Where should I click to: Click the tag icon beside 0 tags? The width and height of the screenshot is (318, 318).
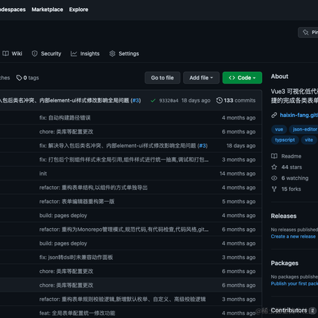(19, 77)
